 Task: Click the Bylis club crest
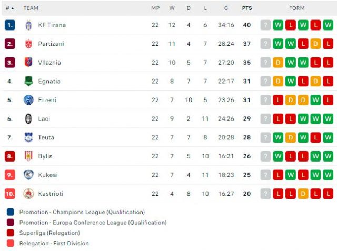point(28,156)
